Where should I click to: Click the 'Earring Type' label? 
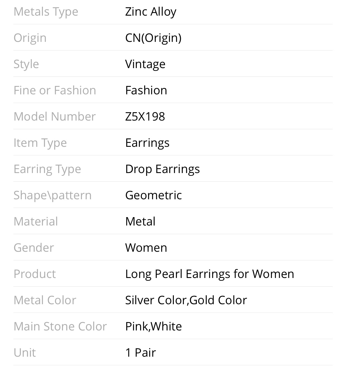point(47,169)
